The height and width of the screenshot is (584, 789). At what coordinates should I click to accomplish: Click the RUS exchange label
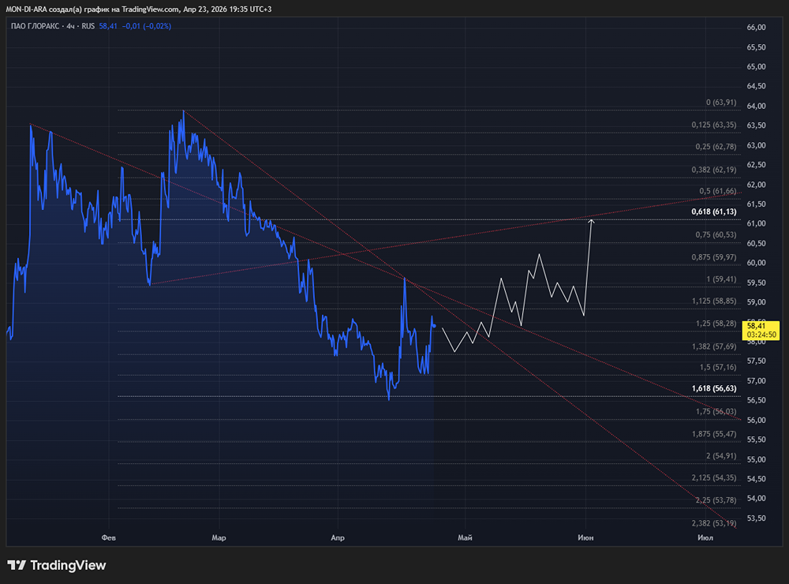point(88,26)
